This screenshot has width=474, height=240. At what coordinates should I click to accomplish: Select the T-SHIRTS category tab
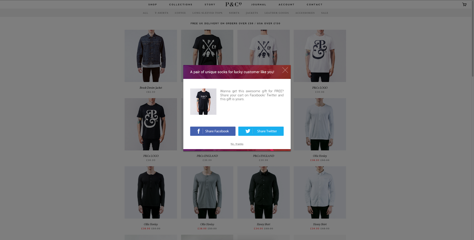(x=161, y=13)
